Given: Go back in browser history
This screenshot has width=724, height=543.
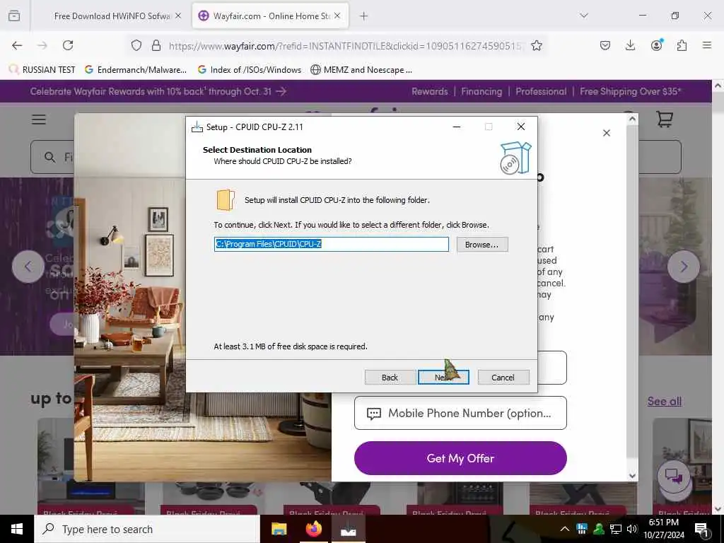Looking at the screenshot, I should (17, 45).
